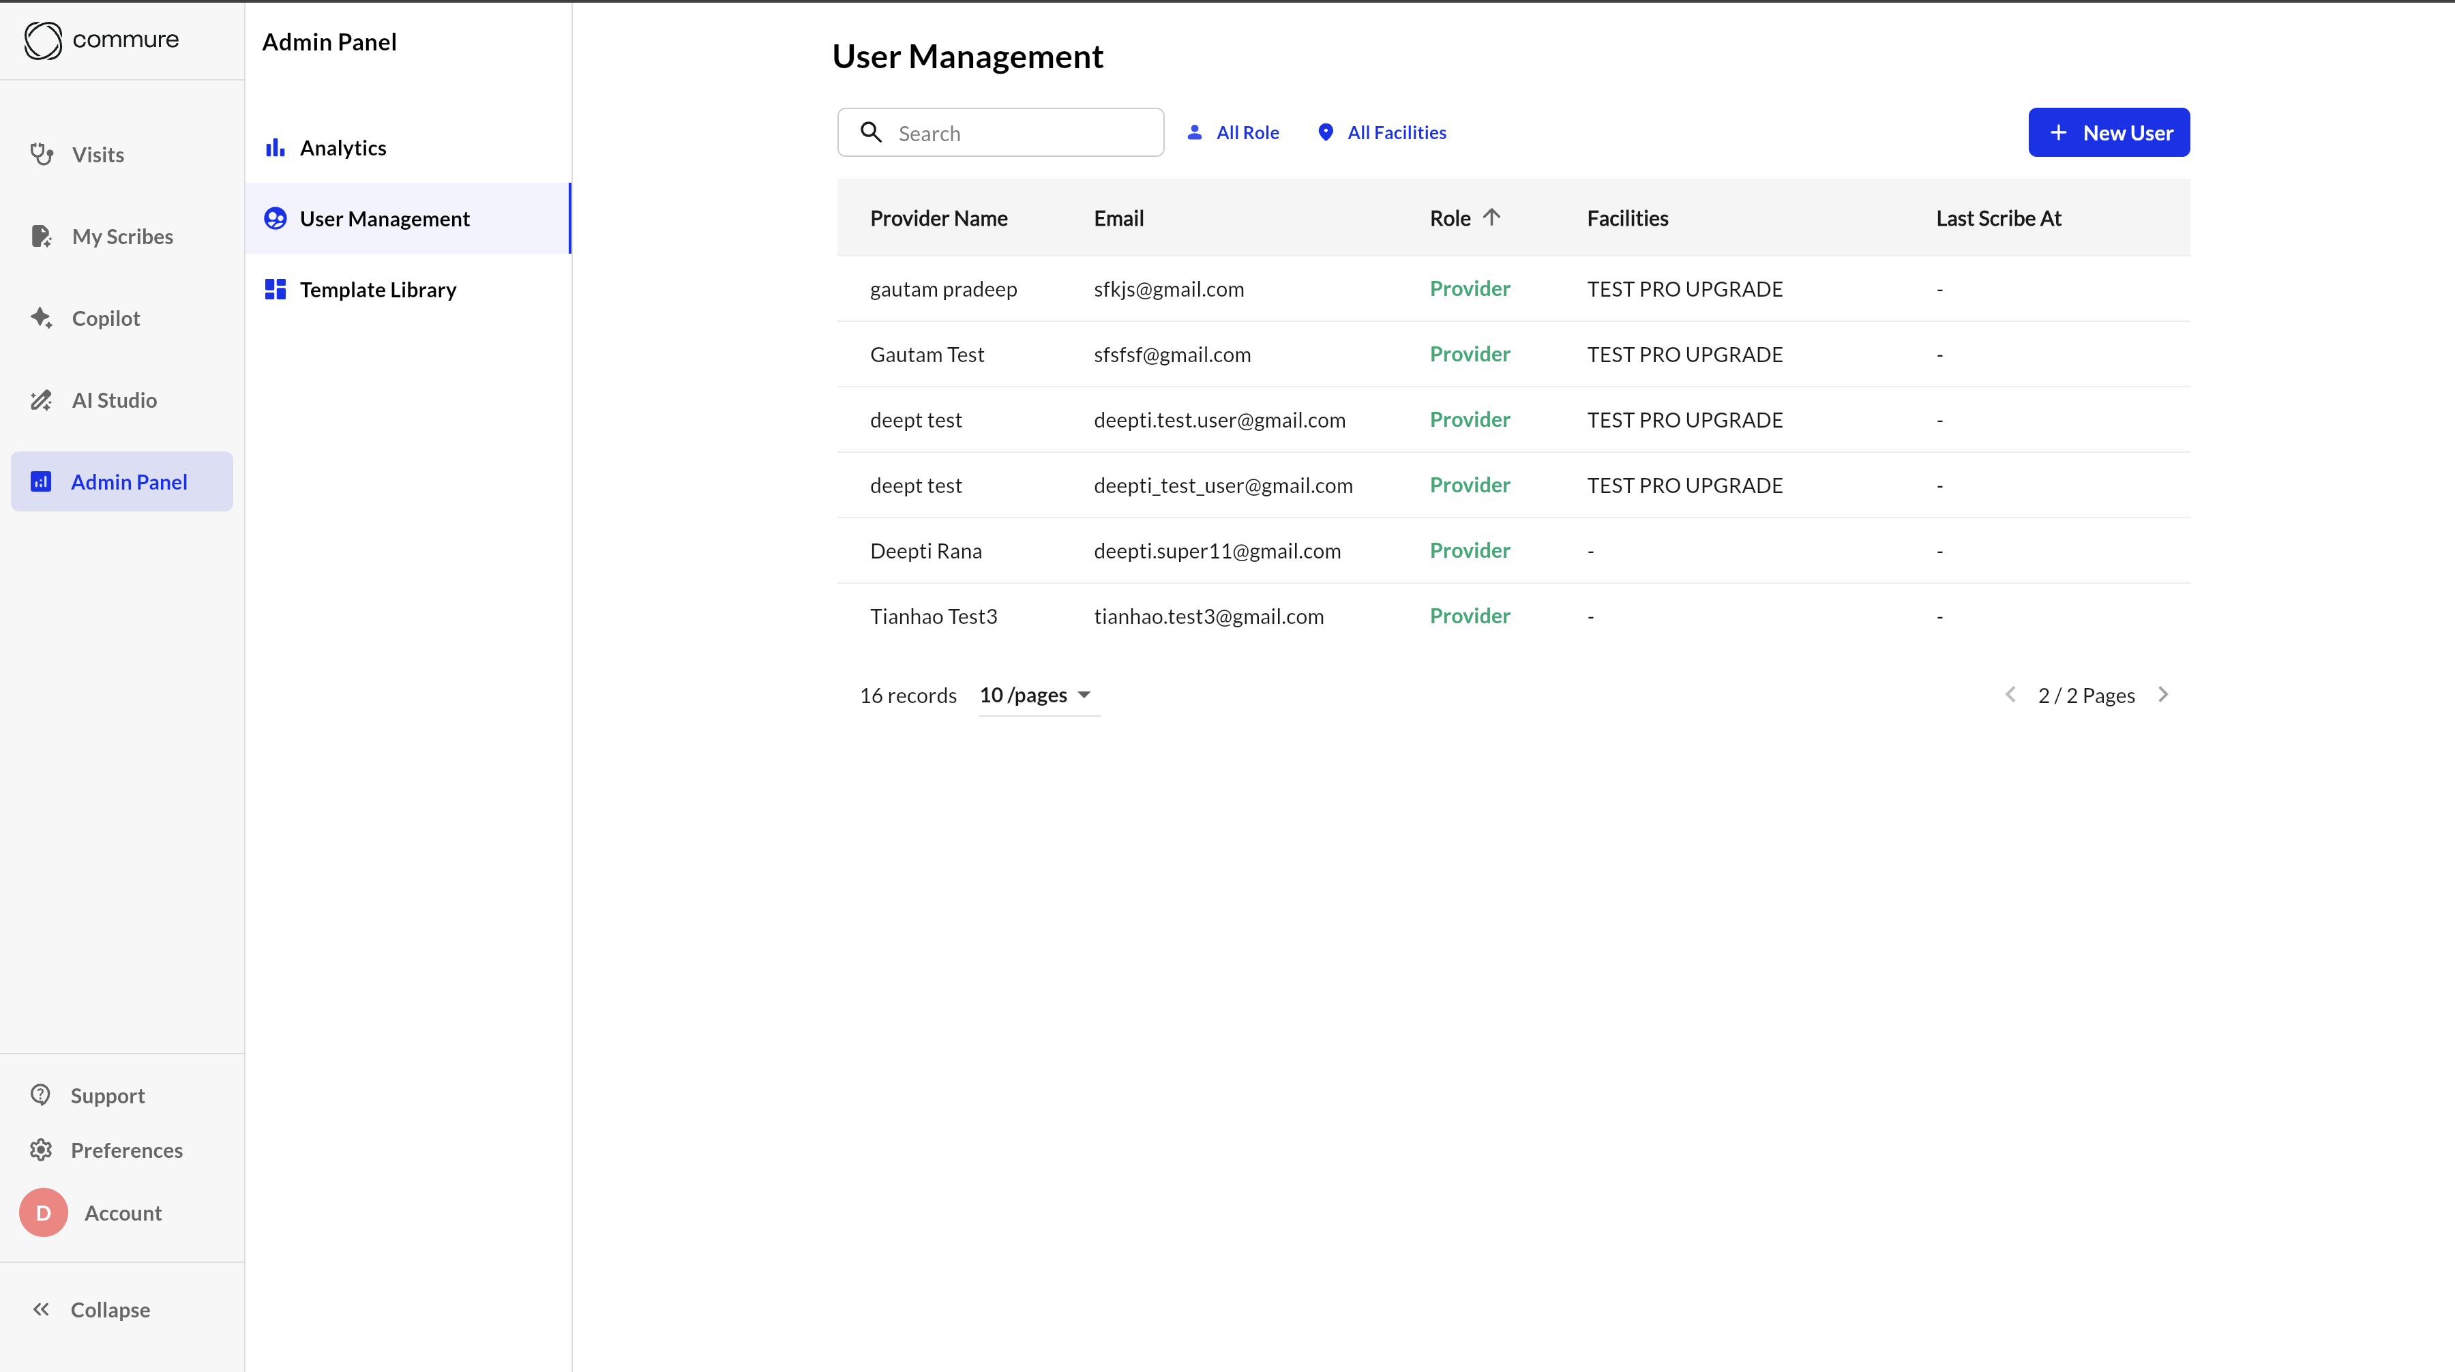
Task: Click the Template Library grid icon
Action: pyautogui.click(x=276, y=290)
